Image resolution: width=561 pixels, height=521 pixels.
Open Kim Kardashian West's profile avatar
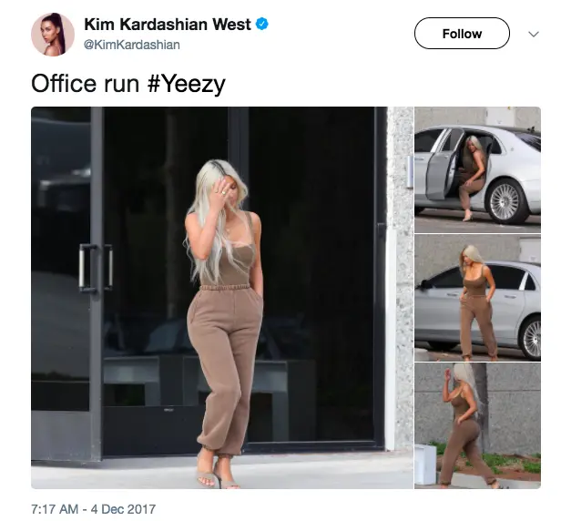(53, 35)
